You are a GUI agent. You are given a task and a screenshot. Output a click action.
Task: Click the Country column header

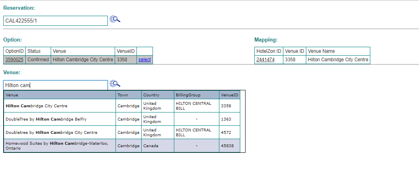(158, 95)
